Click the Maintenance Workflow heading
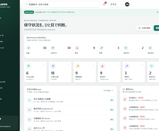 (x=36, y=38)
